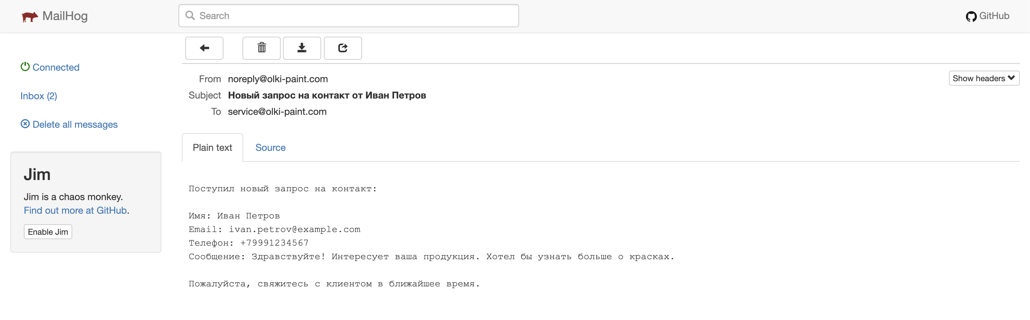This screenshot has height=320, width=1030.
Task: Click the back arrow to return to inbox
Action: point(204,48)
